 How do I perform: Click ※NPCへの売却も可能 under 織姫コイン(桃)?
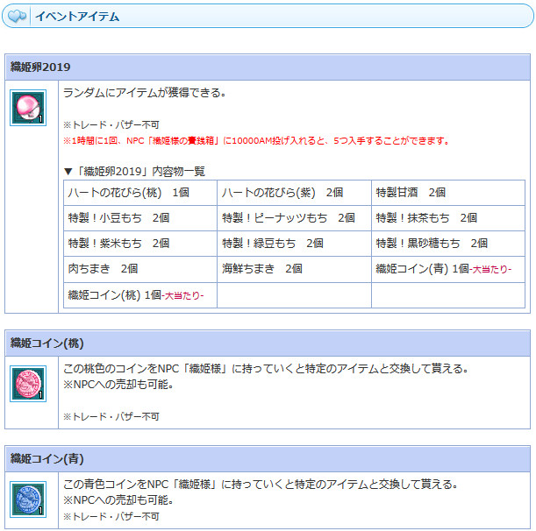coord(118,384)
